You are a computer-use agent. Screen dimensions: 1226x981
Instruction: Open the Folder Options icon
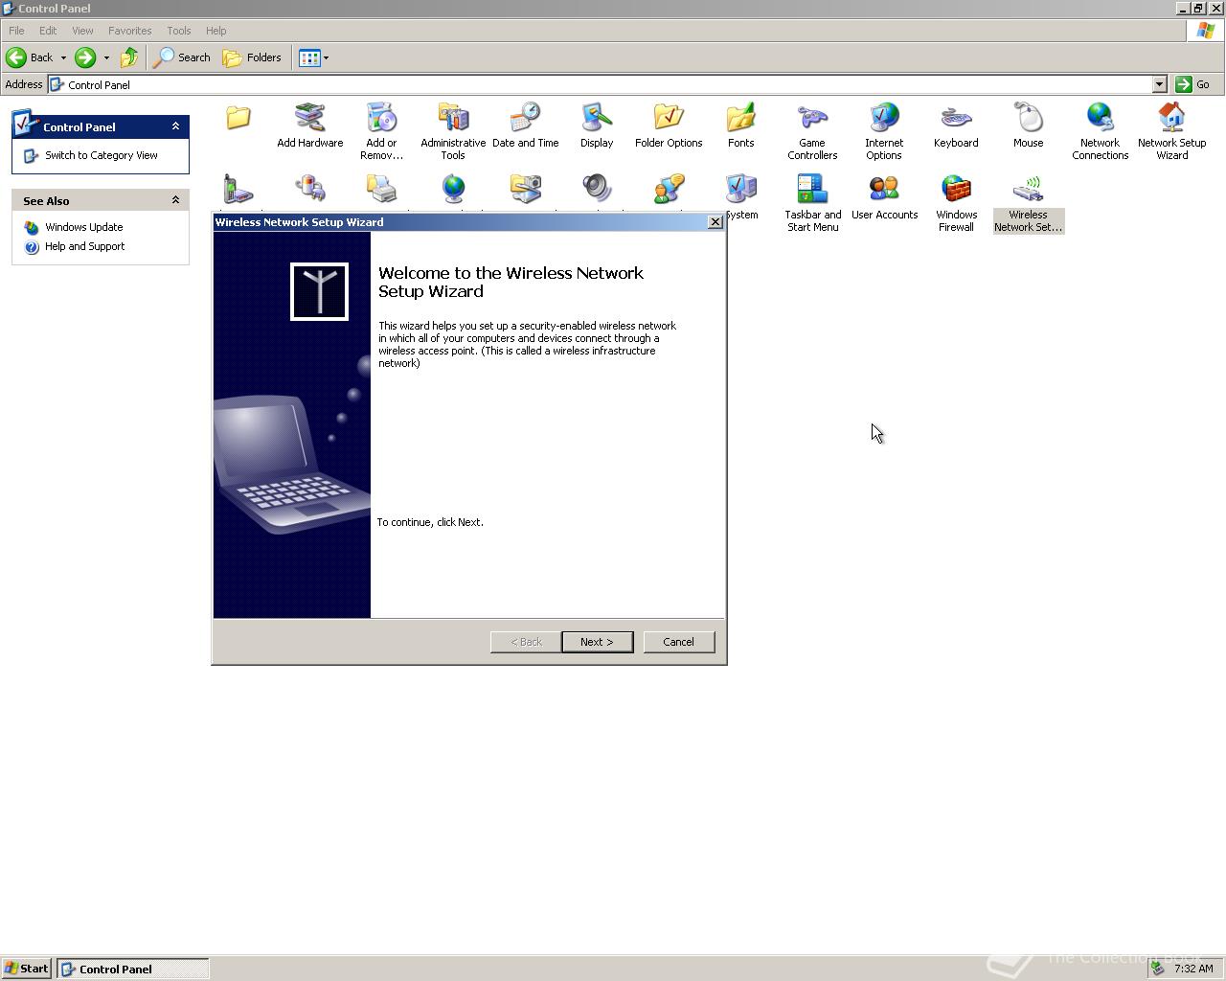(669, 125)
